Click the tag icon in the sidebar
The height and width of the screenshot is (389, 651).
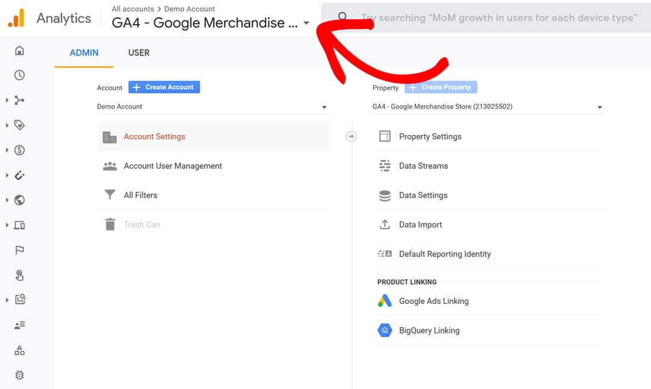(x=19, y=125)
